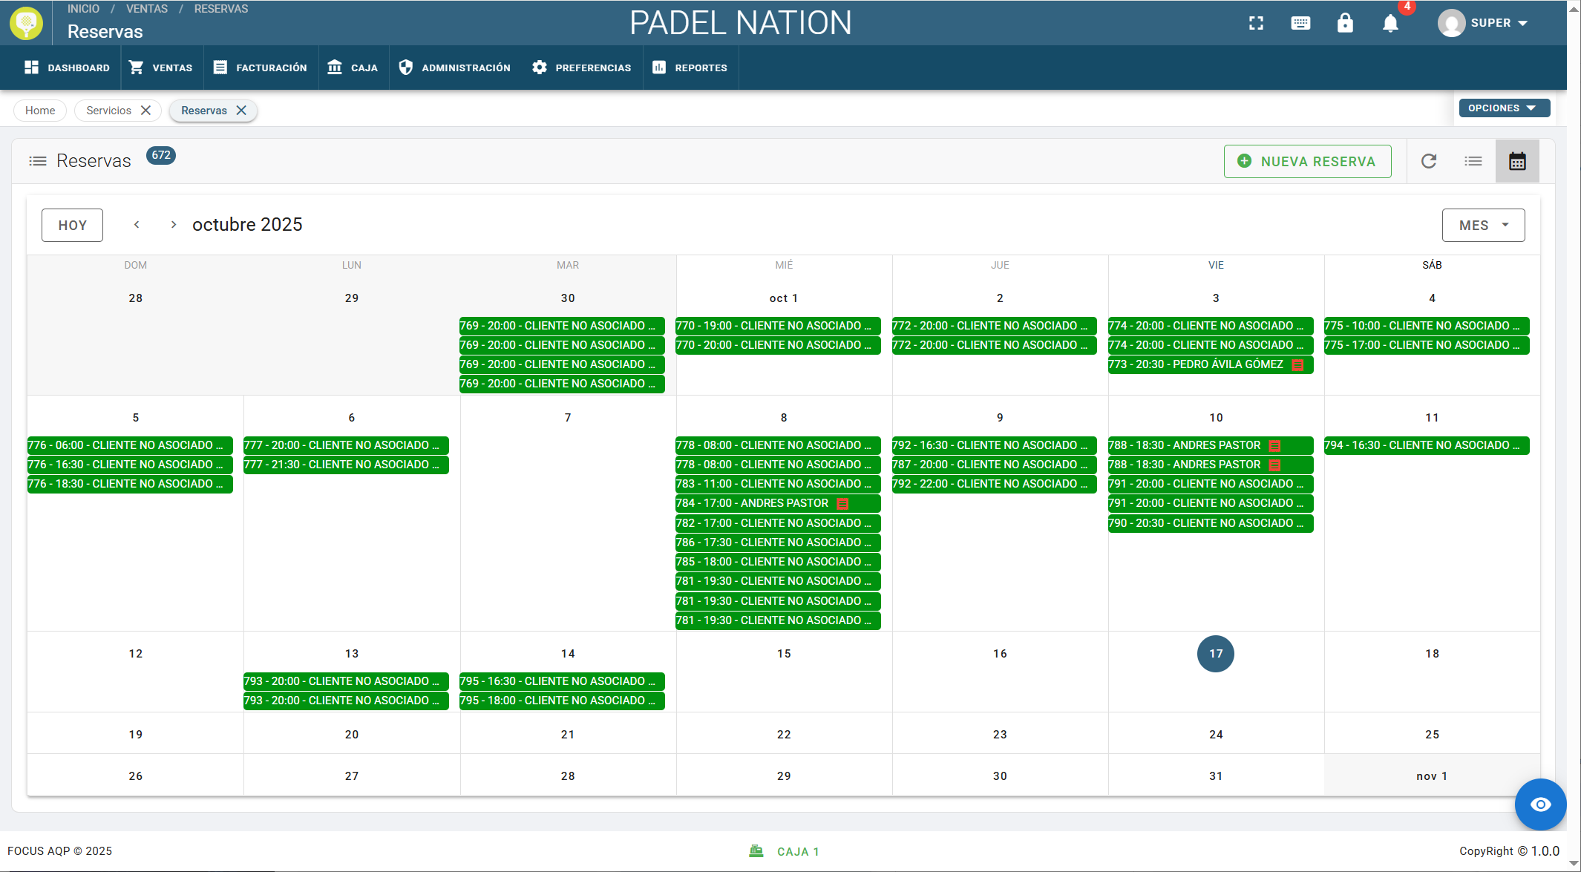Go to next month arrow
The image size is (1581, 872).
tap(173, 225)
